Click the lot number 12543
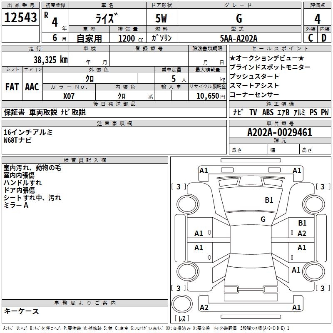 [x=20, y=17]
